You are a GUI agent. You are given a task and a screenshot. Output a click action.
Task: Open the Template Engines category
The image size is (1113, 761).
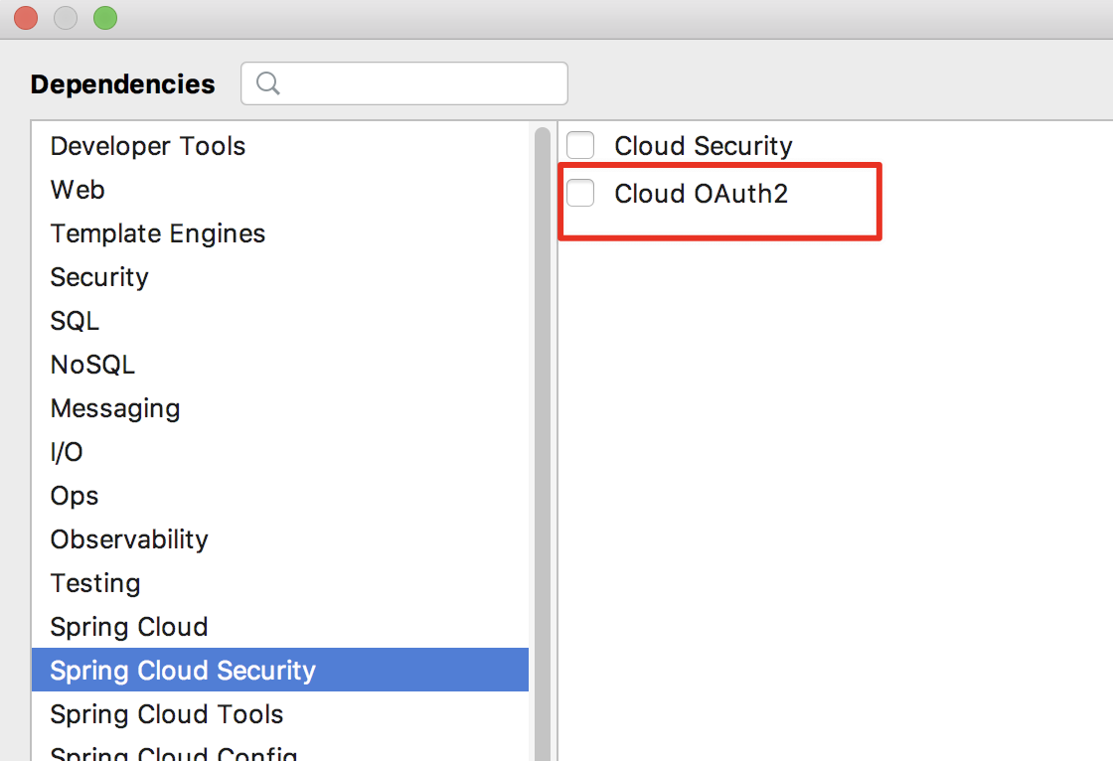[157, 233]
